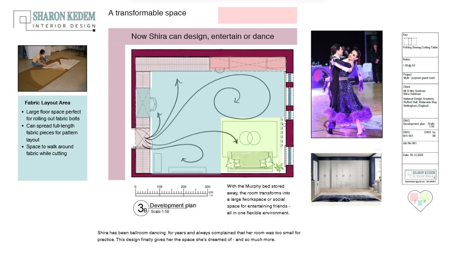Open the fabric cutting floor photo

click(52, 68)
